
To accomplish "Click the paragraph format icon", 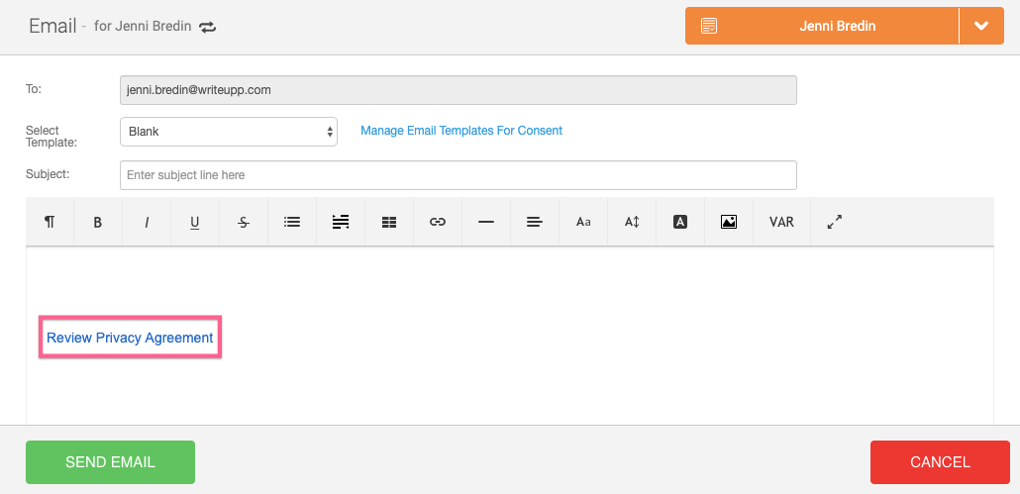I will 50,222.
